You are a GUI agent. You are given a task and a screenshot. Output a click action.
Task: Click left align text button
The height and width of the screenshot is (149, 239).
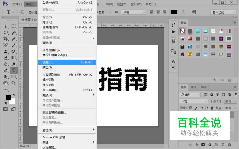pos(151,12)
